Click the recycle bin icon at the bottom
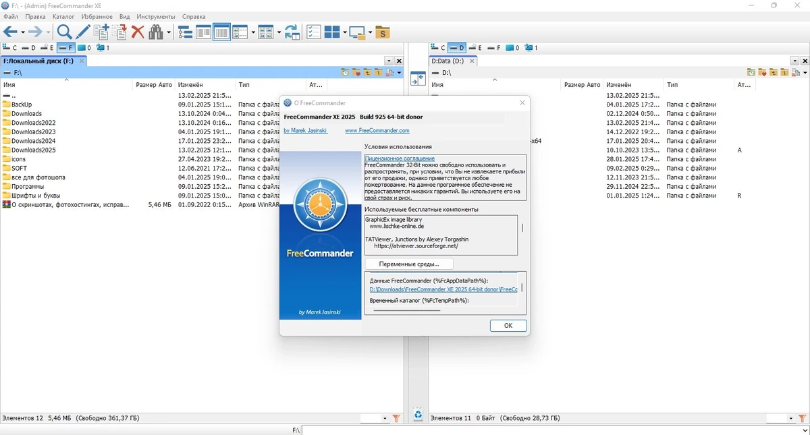The width and height of the screenshot is (810, 435). (x=418, y=415)
